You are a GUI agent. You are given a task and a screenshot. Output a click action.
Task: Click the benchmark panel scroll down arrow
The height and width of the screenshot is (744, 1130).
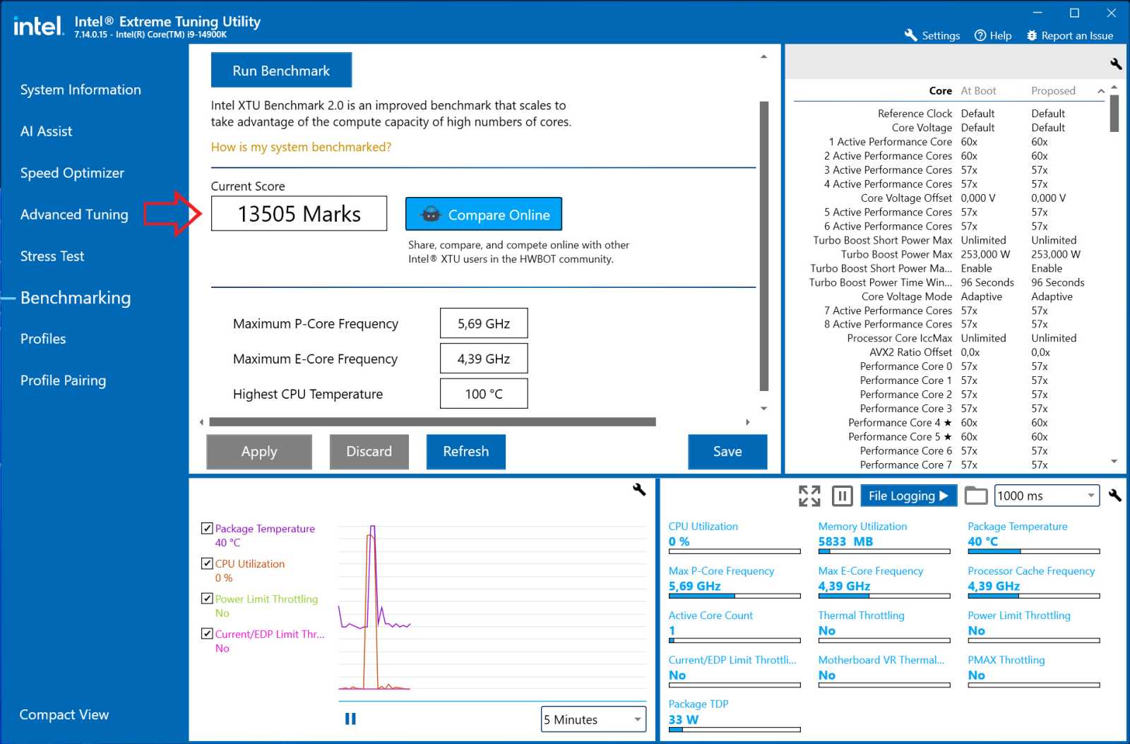(x=763, y=409)
